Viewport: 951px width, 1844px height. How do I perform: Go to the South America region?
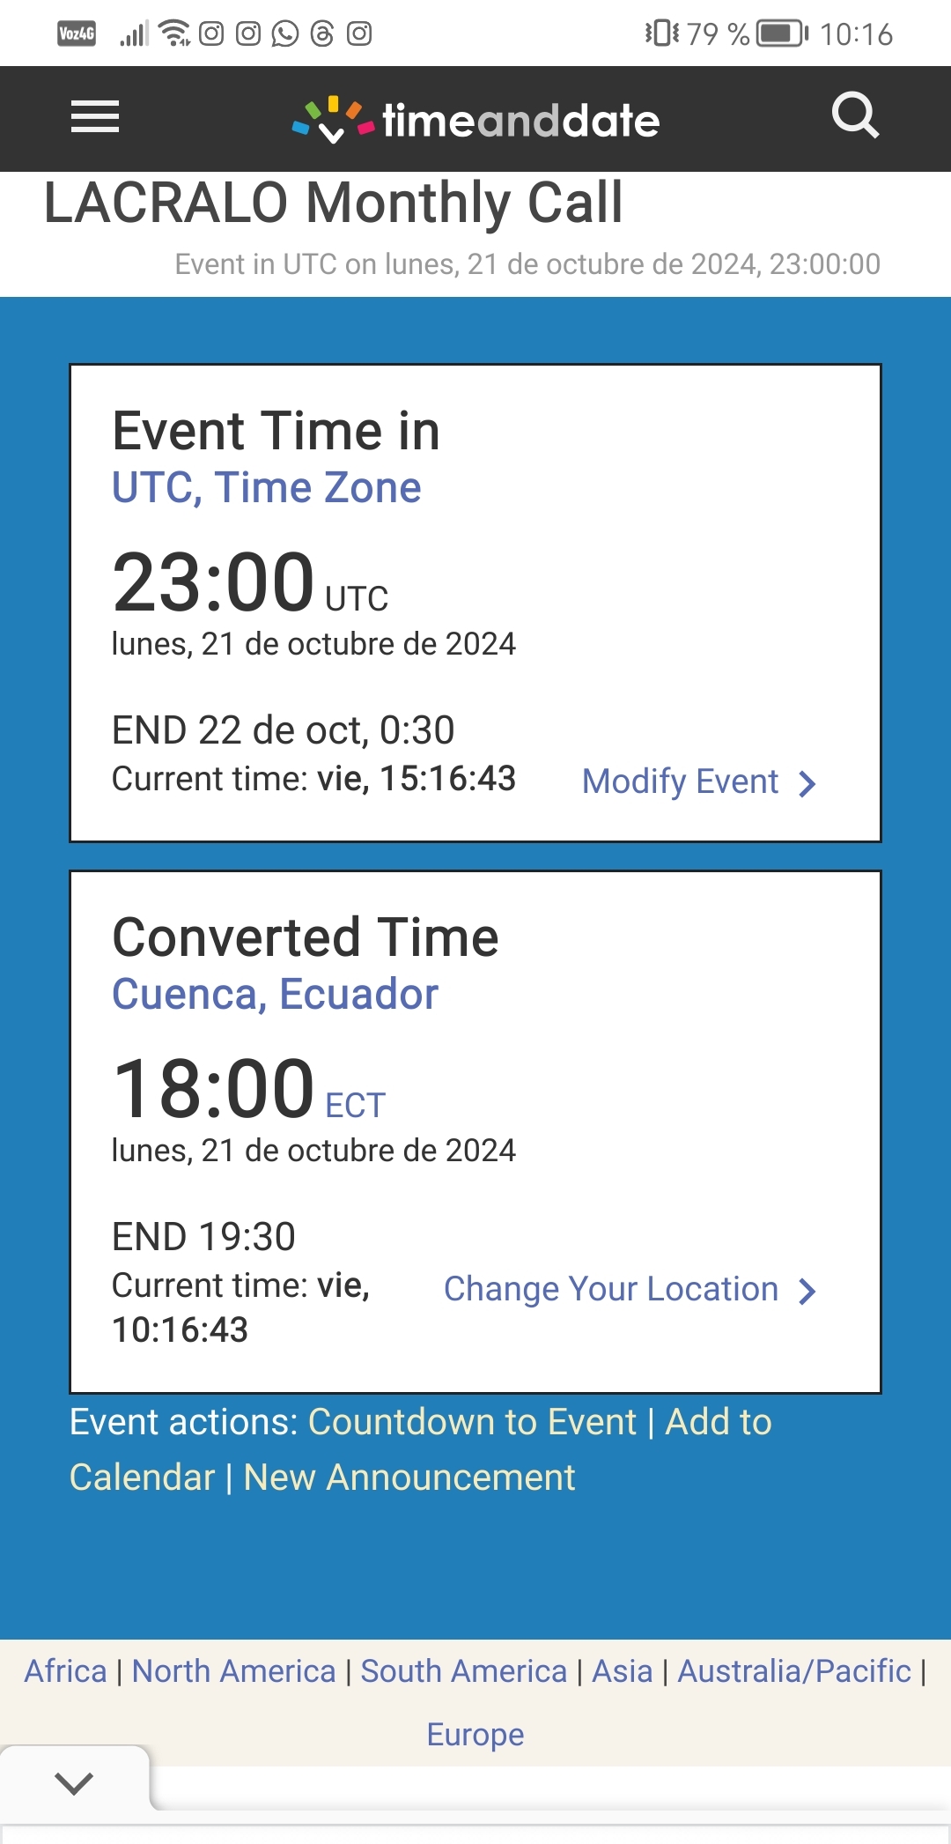click(x=463, y=1670)
